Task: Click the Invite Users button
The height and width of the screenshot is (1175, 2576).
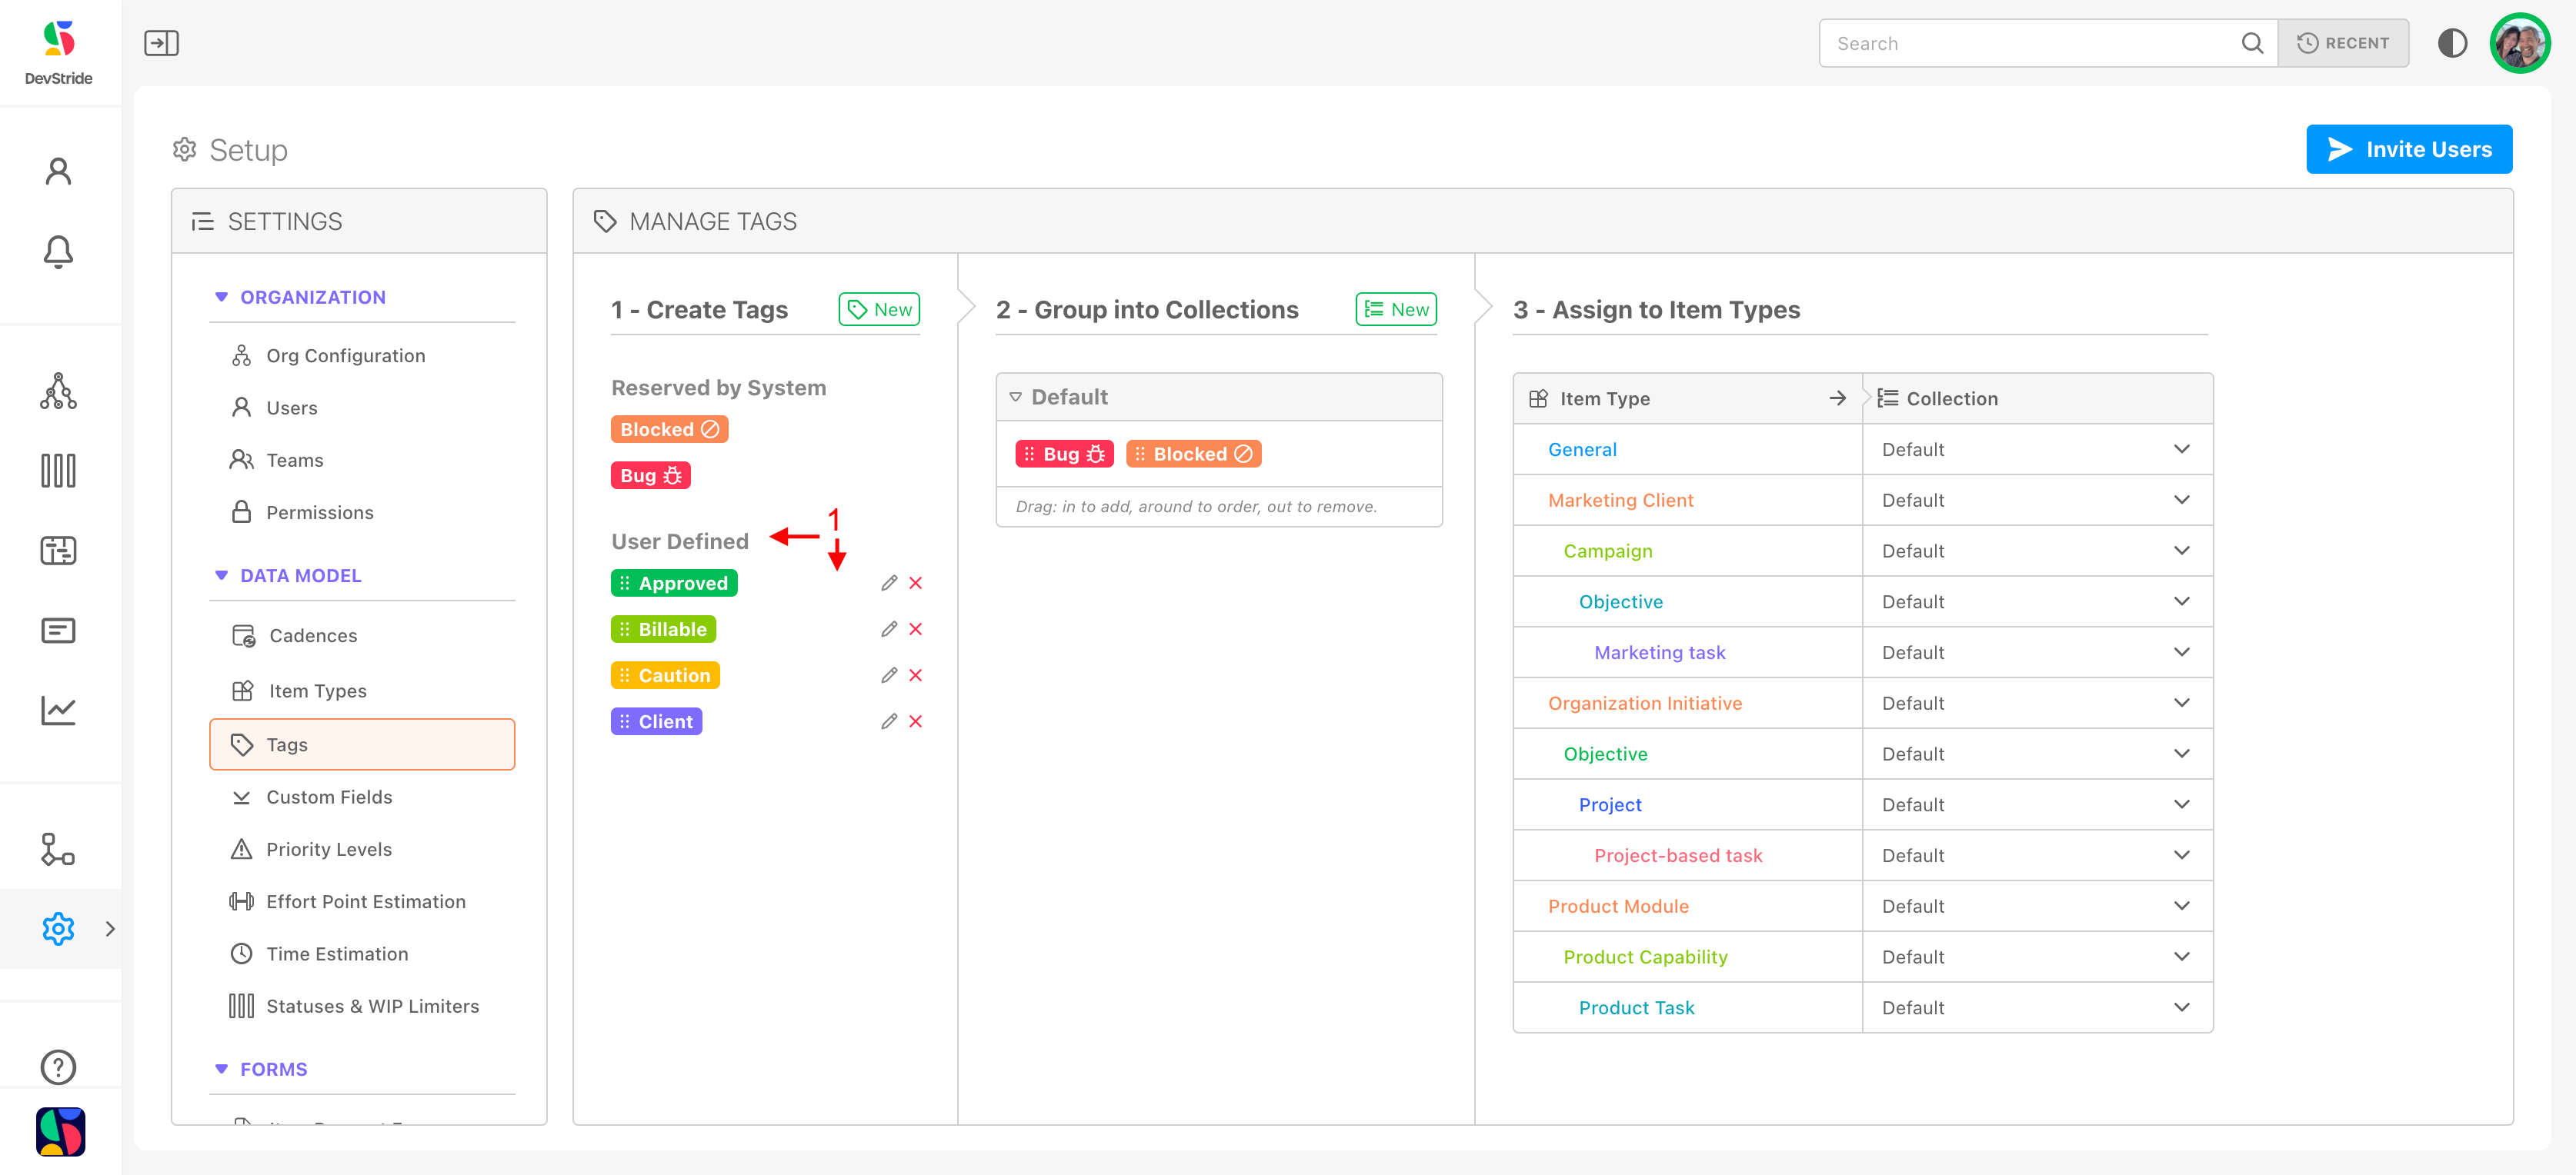Action: (2408, 149)
